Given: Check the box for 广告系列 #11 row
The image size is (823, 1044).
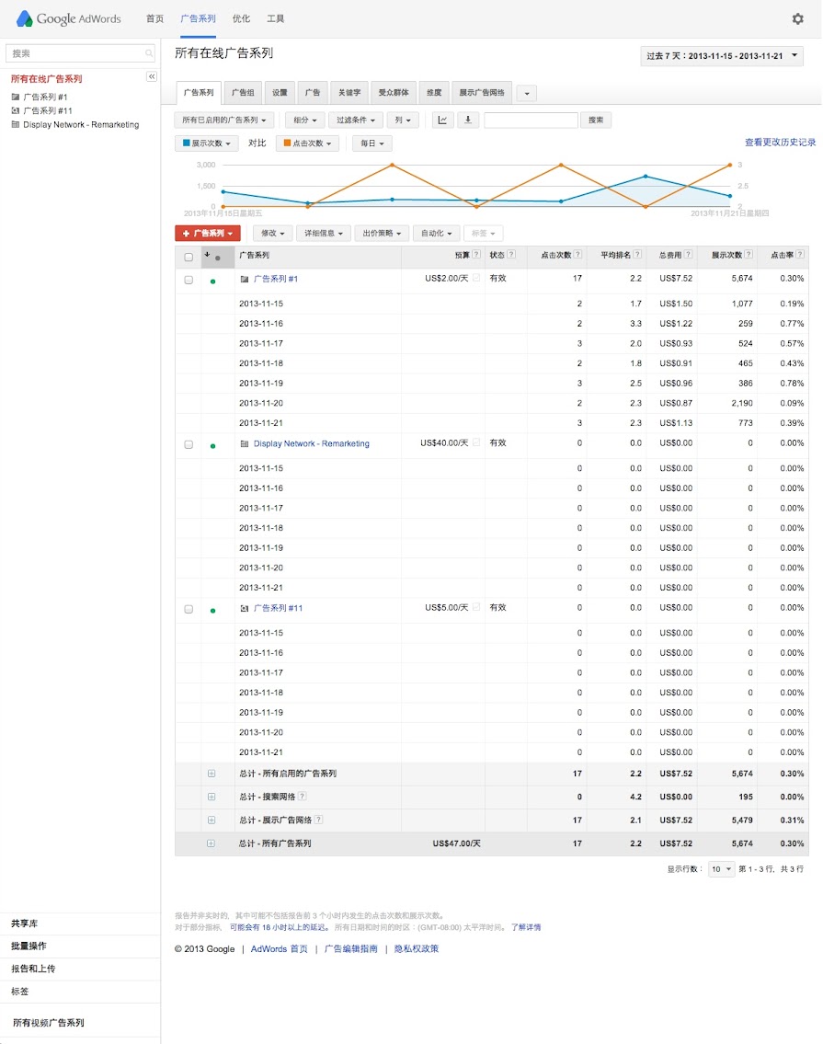Looking at the screenshot, I should [x=189, y=609].
